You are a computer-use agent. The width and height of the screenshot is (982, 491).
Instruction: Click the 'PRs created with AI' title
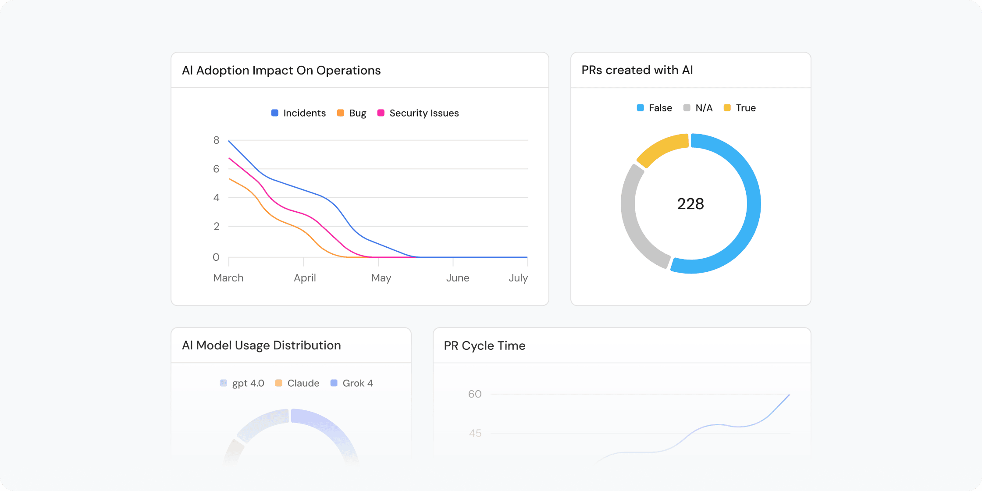pos(637,70)
